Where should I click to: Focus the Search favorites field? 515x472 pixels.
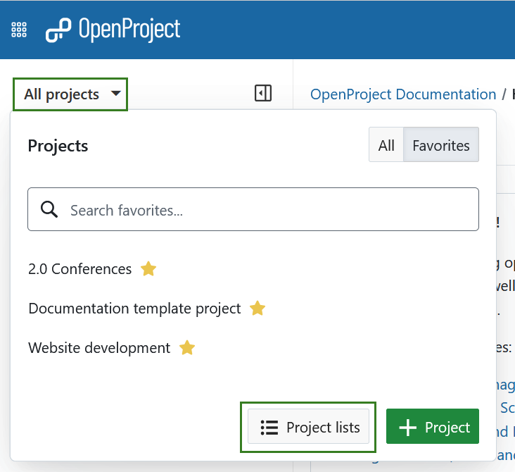tap(267, 210)
